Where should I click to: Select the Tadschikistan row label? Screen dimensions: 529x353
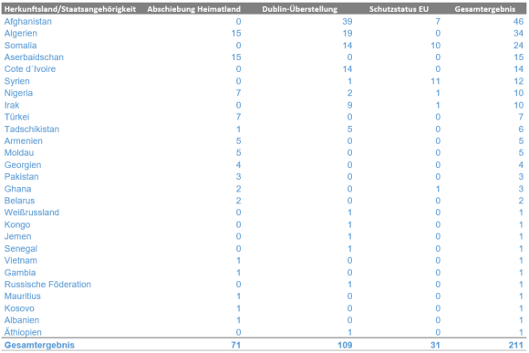pos(32,130)
